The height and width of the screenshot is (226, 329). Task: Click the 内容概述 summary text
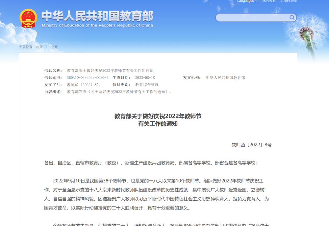click(x=119, y=92)
